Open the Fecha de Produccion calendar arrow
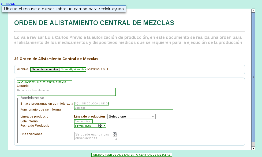262x157 pixels. tap(104, 125)
